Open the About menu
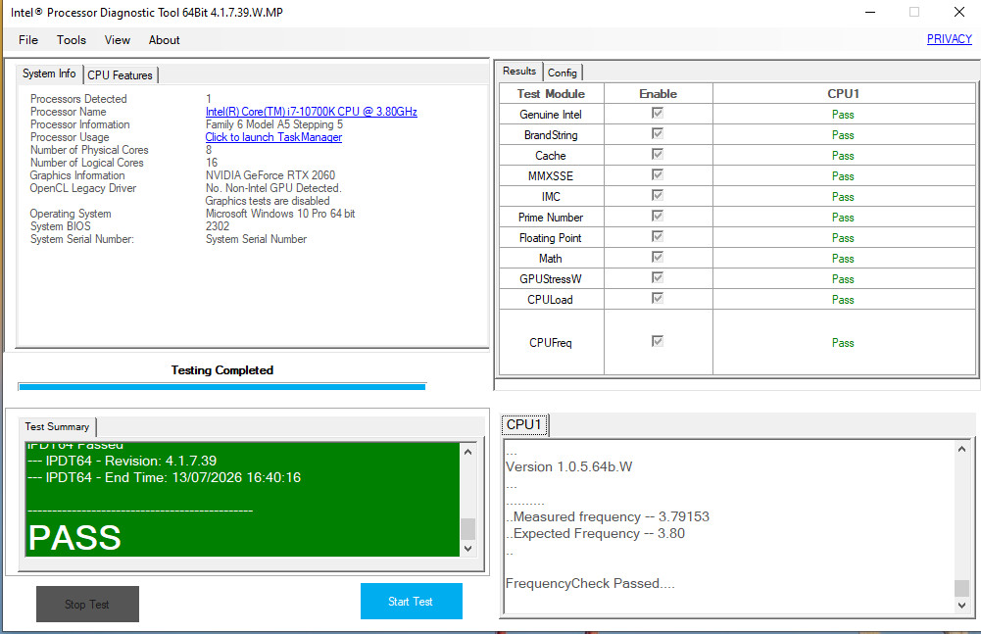 point(164,40)
